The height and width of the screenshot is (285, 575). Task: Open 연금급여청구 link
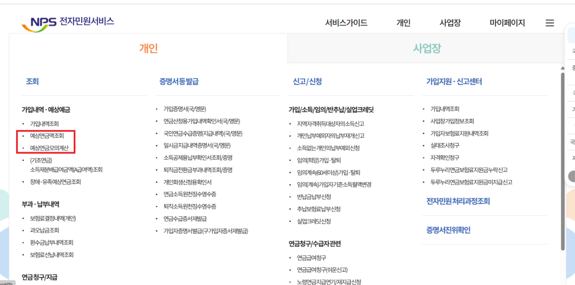[311, 258]
